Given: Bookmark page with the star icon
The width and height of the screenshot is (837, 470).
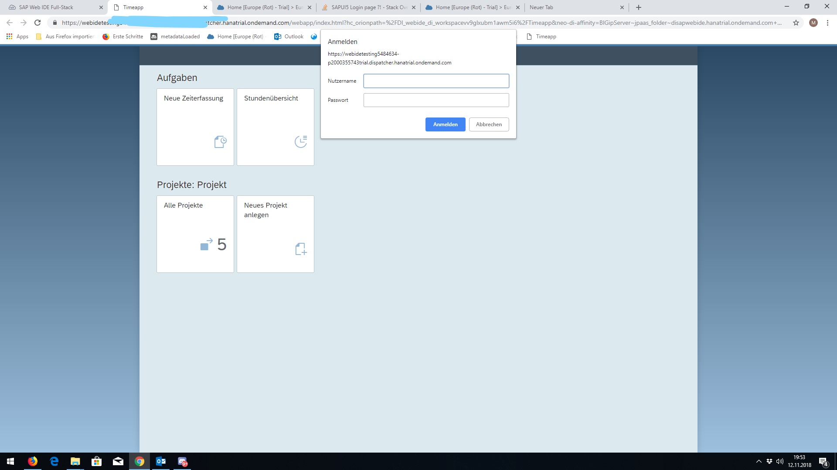Looking at the screenshot, I should coord(796,23).
